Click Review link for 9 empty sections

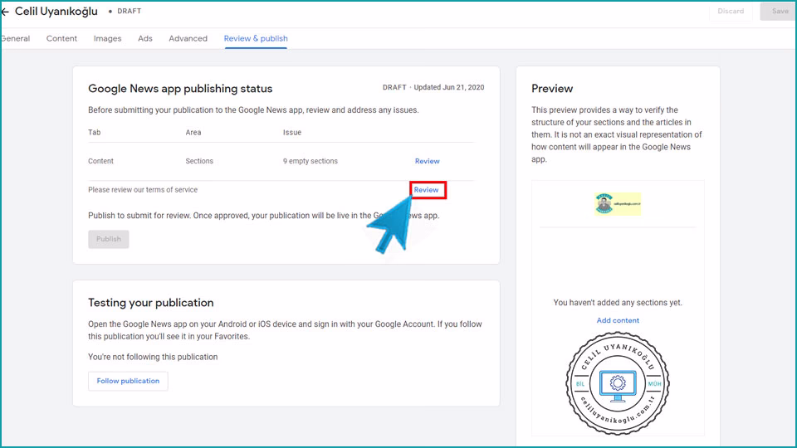pos(427,161)
